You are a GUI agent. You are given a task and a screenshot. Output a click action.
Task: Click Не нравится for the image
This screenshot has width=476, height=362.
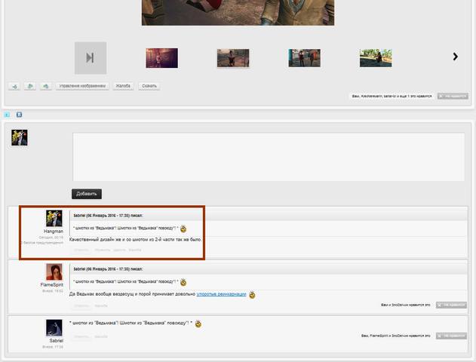pyautogui.click(x=453, y=96)
